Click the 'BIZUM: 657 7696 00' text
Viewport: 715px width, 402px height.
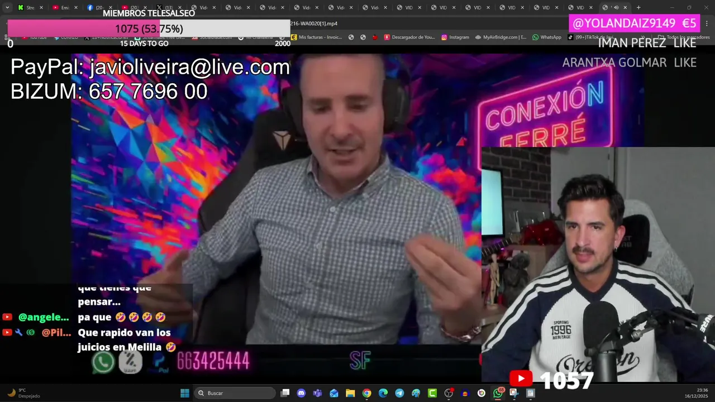coord(109,92)
